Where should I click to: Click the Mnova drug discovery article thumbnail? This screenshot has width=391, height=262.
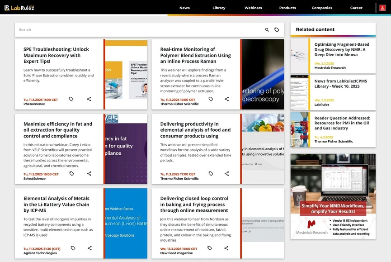[x=300, y=56]
